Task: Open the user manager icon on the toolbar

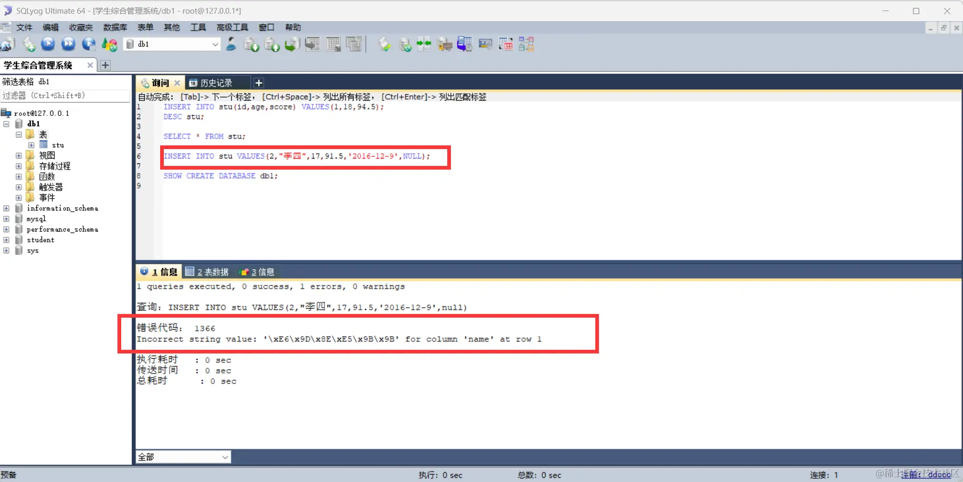Action: click(231, 44)
